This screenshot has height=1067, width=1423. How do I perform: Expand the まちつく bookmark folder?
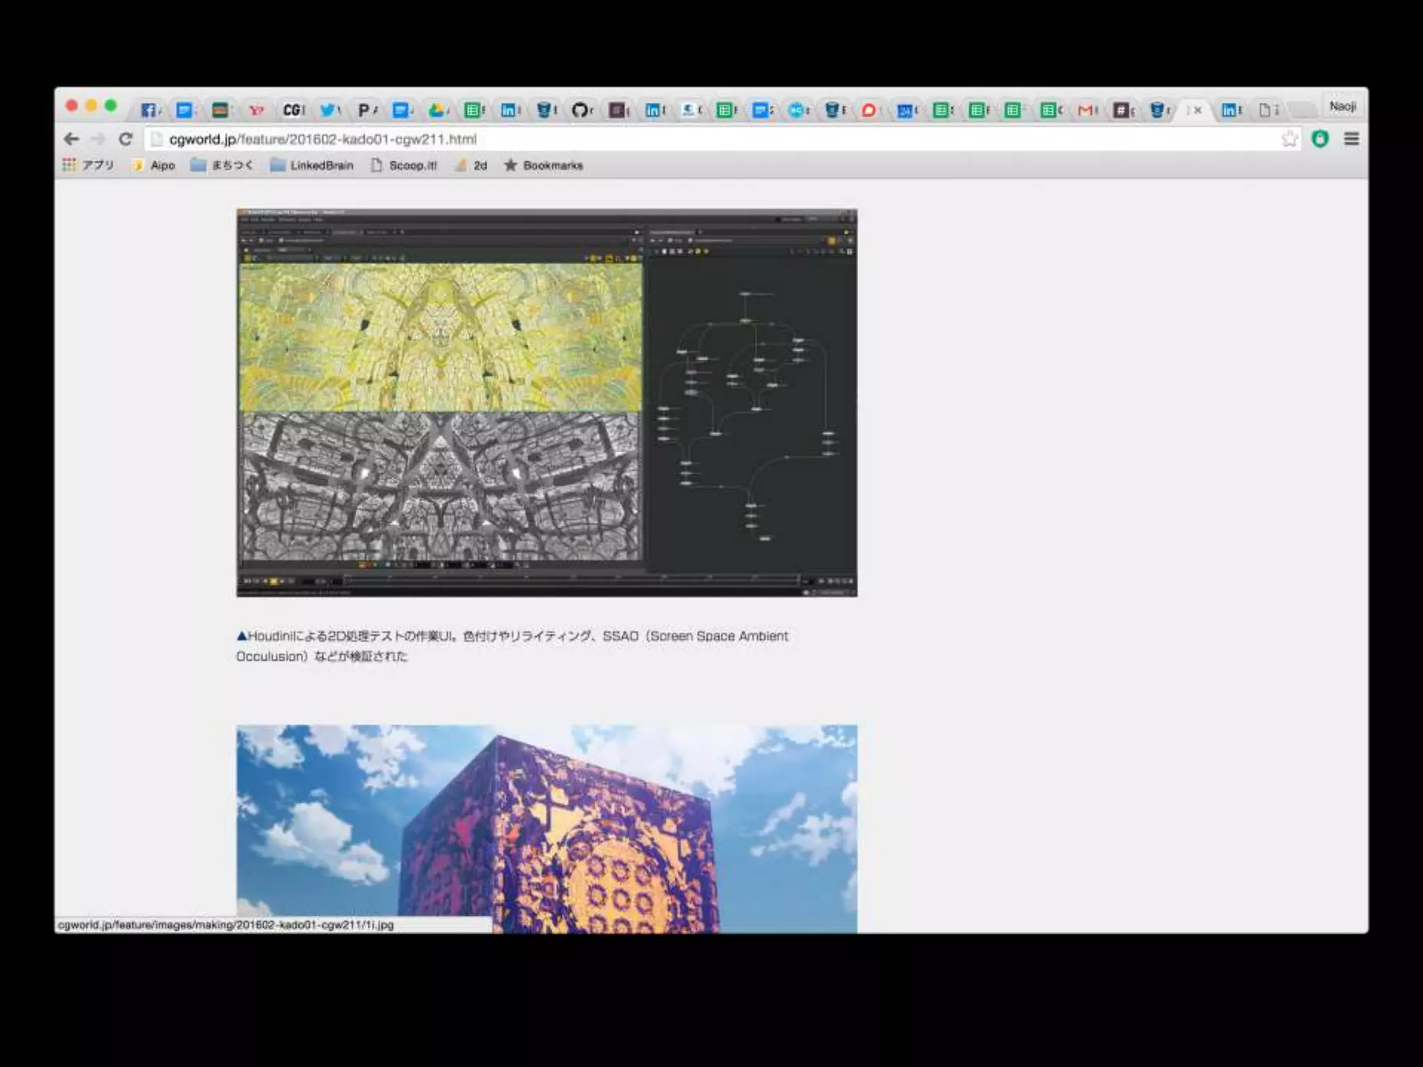tap(222, 165)
